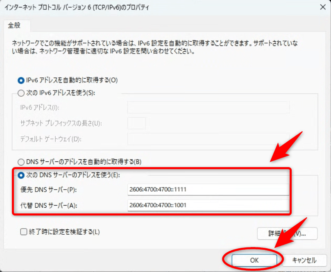
Task: Select IPv6 アドレスを自動的に取得する radio button
Action: [21, 80]
